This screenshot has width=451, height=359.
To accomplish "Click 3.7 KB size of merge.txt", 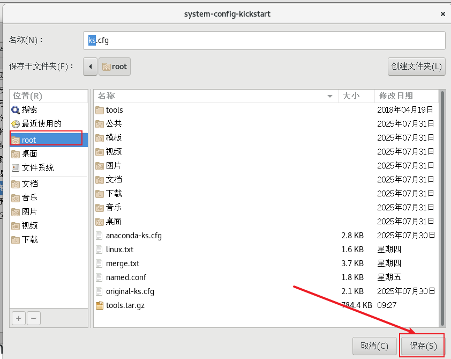I will click(352, 263).
